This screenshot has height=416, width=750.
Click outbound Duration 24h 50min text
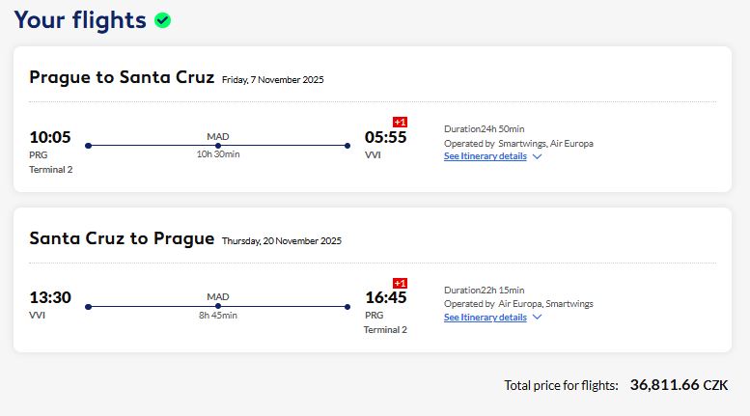[x=484, y=128]
